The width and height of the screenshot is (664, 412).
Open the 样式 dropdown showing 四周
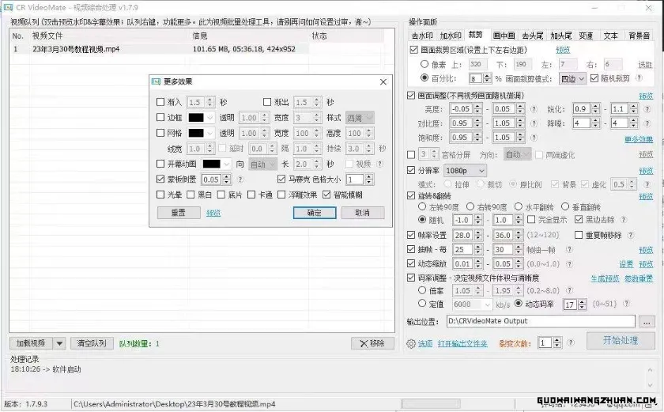360,118
